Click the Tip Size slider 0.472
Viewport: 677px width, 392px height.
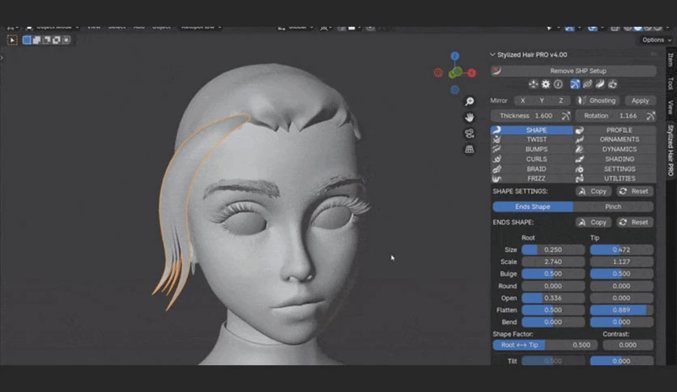point(621,249)
